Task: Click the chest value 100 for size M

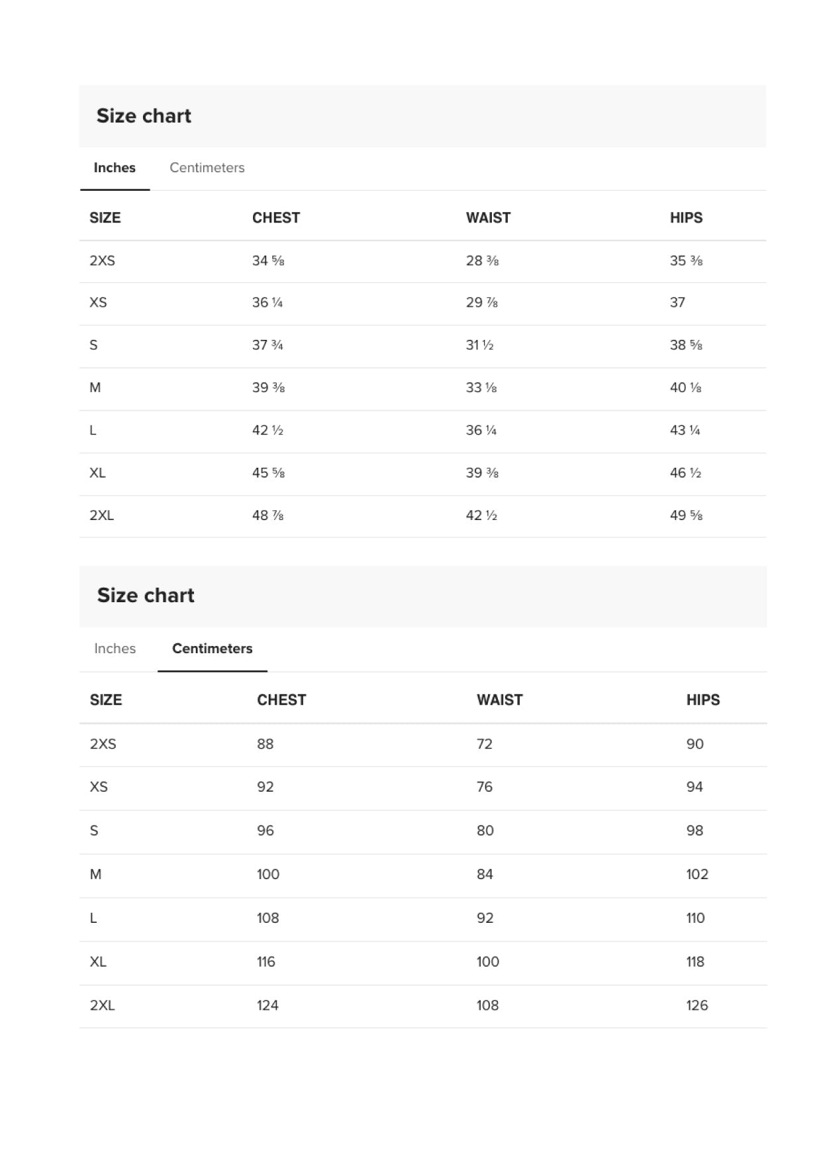Action: pos(267,874)
